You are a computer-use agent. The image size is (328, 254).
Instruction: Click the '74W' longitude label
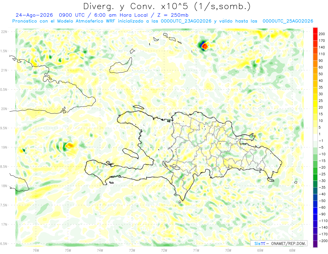(x=100, y=250)
